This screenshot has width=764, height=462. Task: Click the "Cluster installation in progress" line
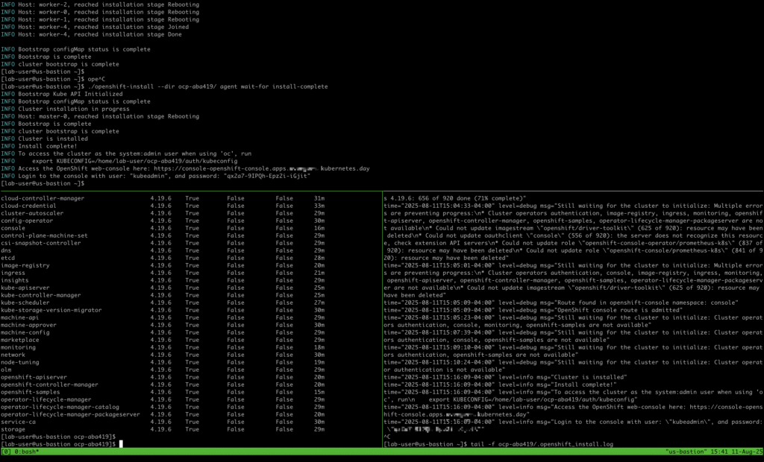point(66,109)
